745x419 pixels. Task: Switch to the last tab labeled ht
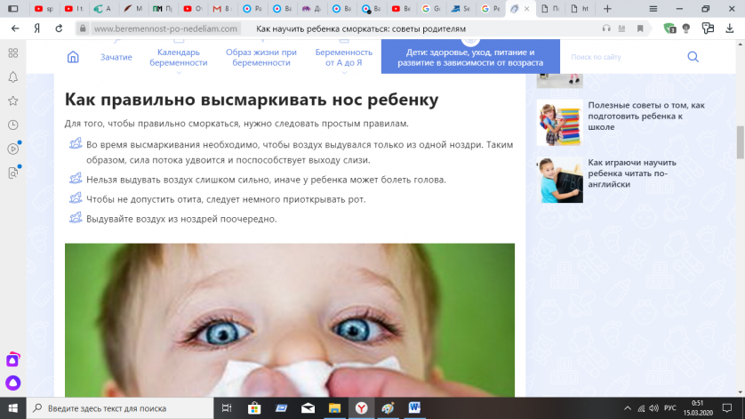click(x=580, y=9)
